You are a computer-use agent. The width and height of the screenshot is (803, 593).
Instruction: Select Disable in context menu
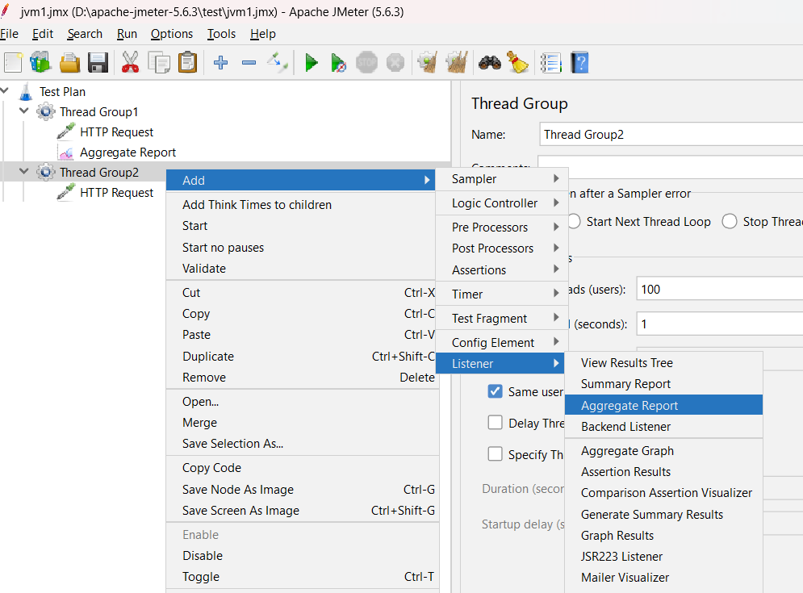coord(302,555)
